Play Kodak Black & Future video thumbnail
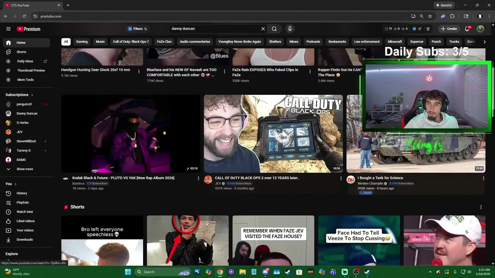Viewport: 495px width, 278px height. coord(131,134)
